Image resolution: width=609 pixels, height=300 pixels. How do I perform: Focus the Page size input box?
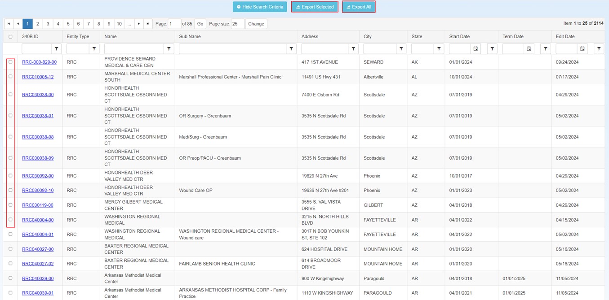pos(238,24)
